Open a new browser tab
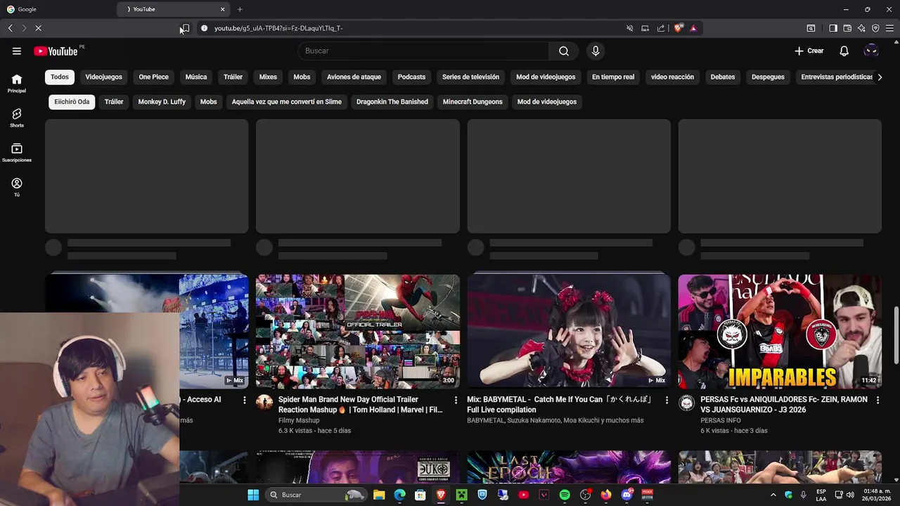 point(240,9)
